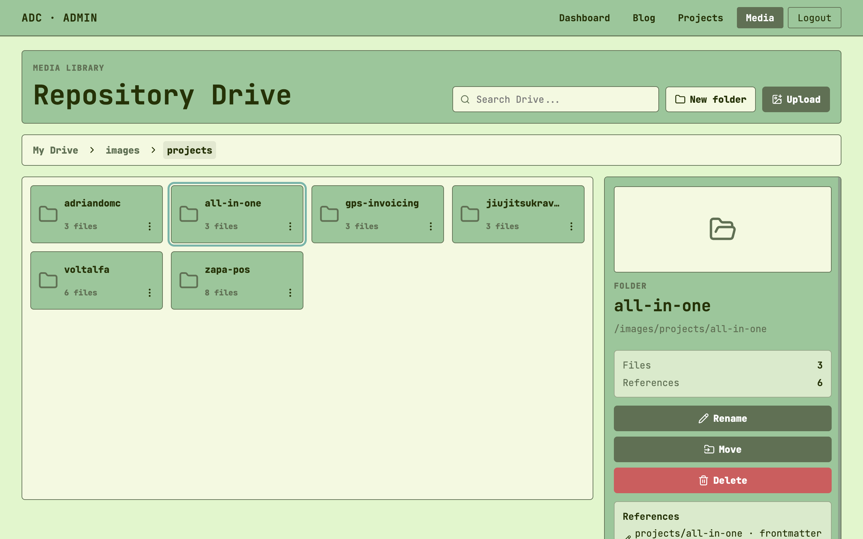Open the gps-invoicing folder icon
The width and height of the screenshot is (863, 539).
pyautogui.click(x=329, y=214)
